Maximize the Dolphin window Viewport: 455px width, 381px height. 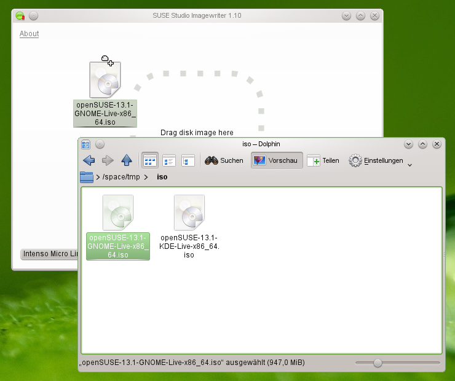tap(423, 144)
